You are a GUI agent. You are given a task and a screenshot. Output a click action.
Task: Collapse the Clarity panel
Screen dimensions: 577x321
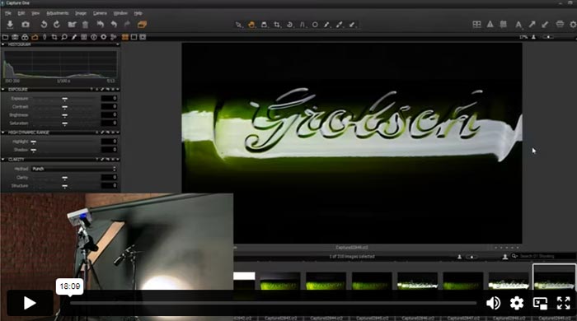coord(3,160)
